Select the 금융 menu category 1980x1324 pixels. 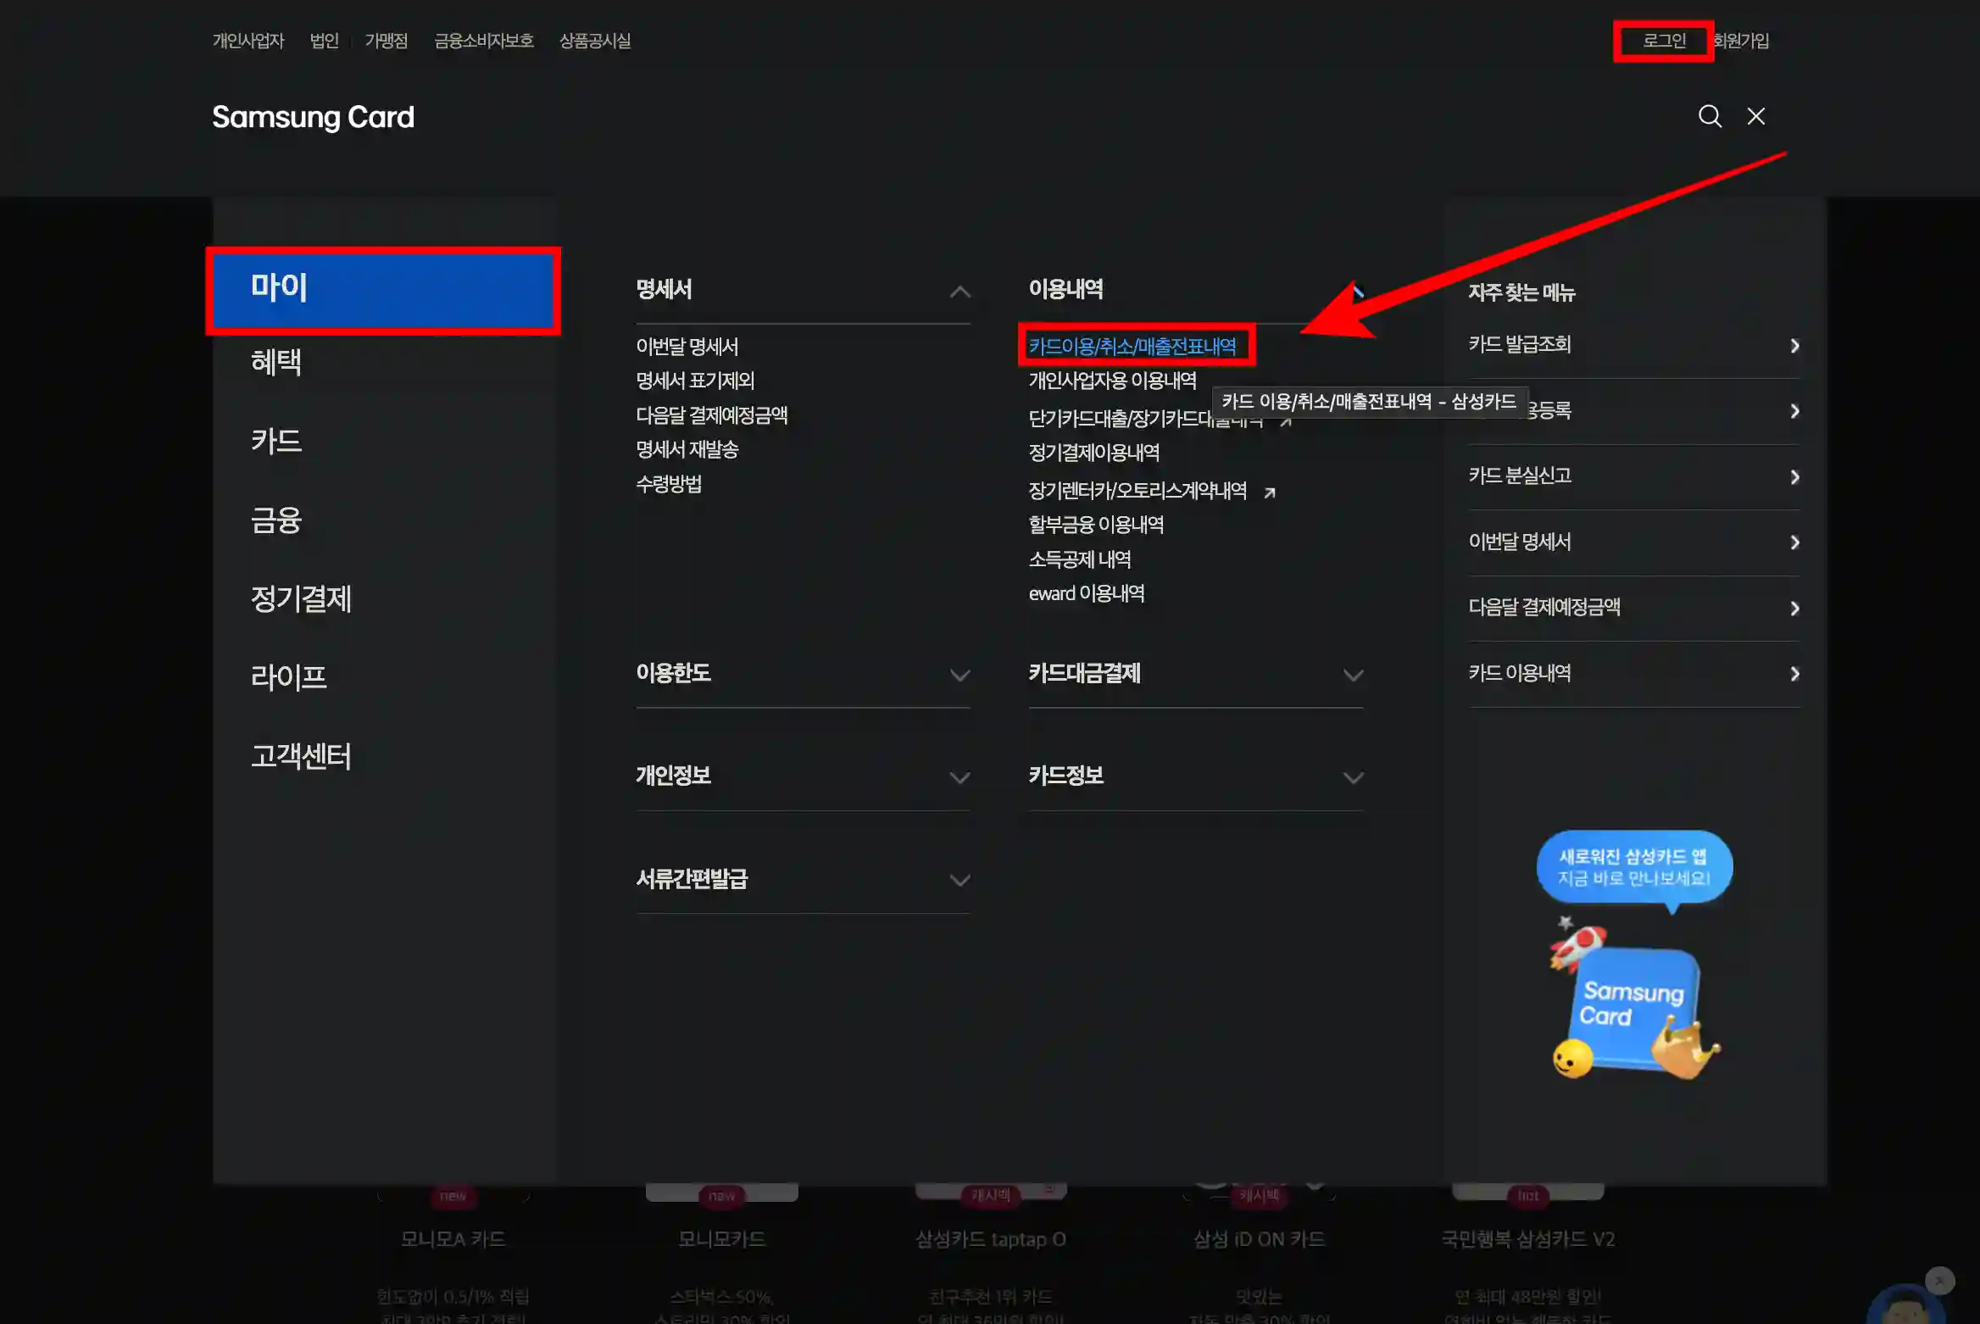coord(276,520)
